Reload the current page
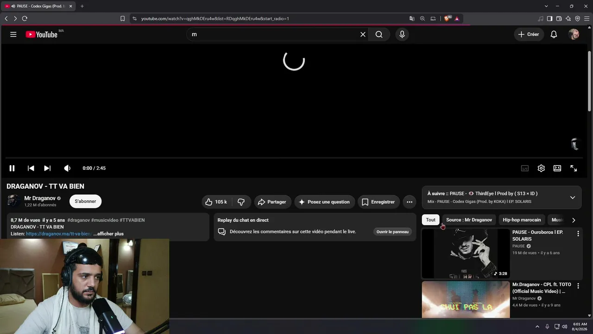Viewport: 593px width, 334px height. (x=25, y=19)
